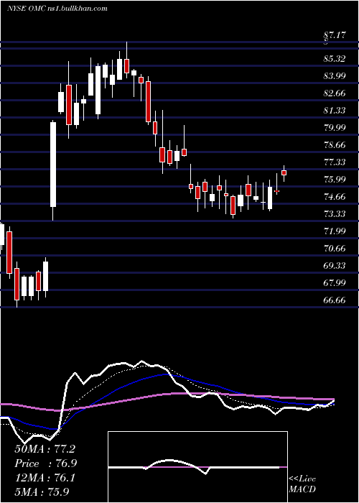This screenshot has height=503, width=359.
Task: Click the 75.99 price axis label
Action: click(335, 180)
